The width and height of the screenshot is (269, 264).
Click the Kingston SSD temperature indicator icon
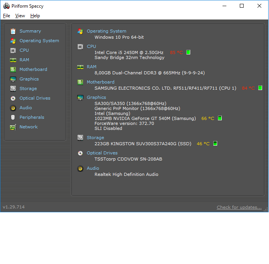(x=215, y=143)
